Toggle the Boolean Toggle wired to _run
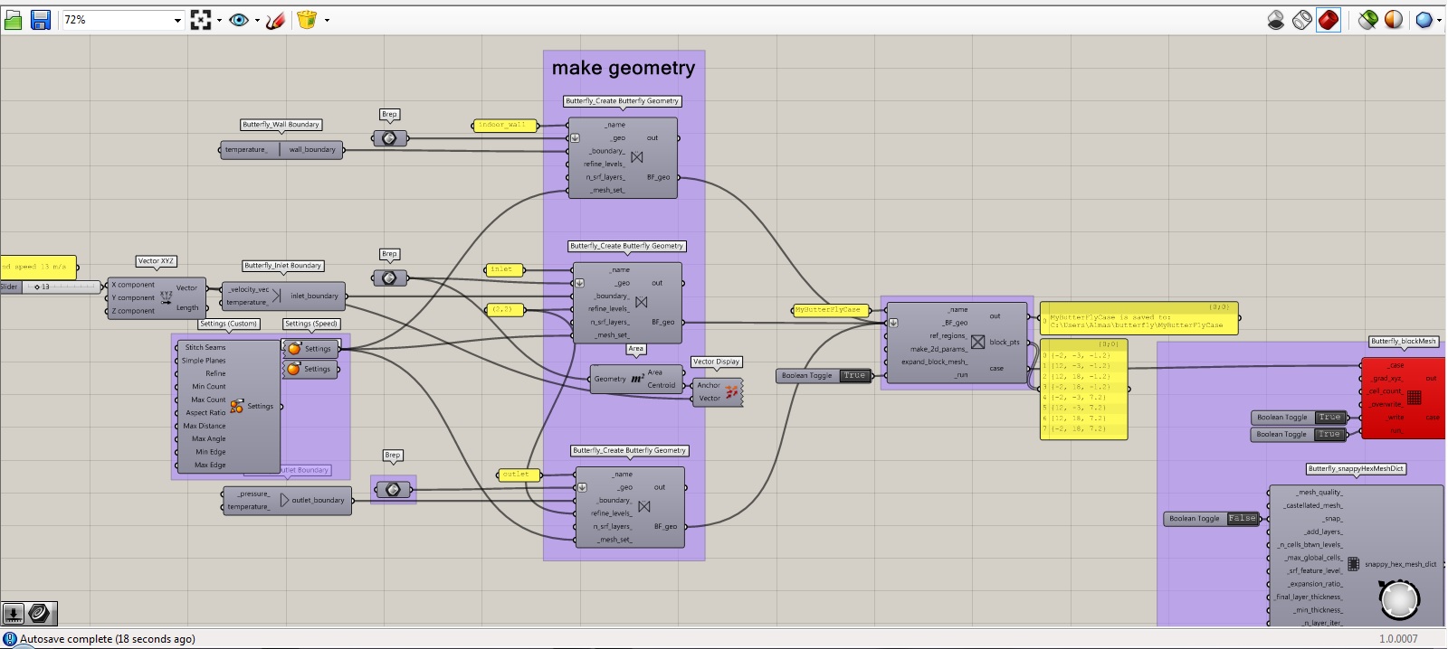The width and height of the screenshot is (1448, 649). tap(824, 375)
